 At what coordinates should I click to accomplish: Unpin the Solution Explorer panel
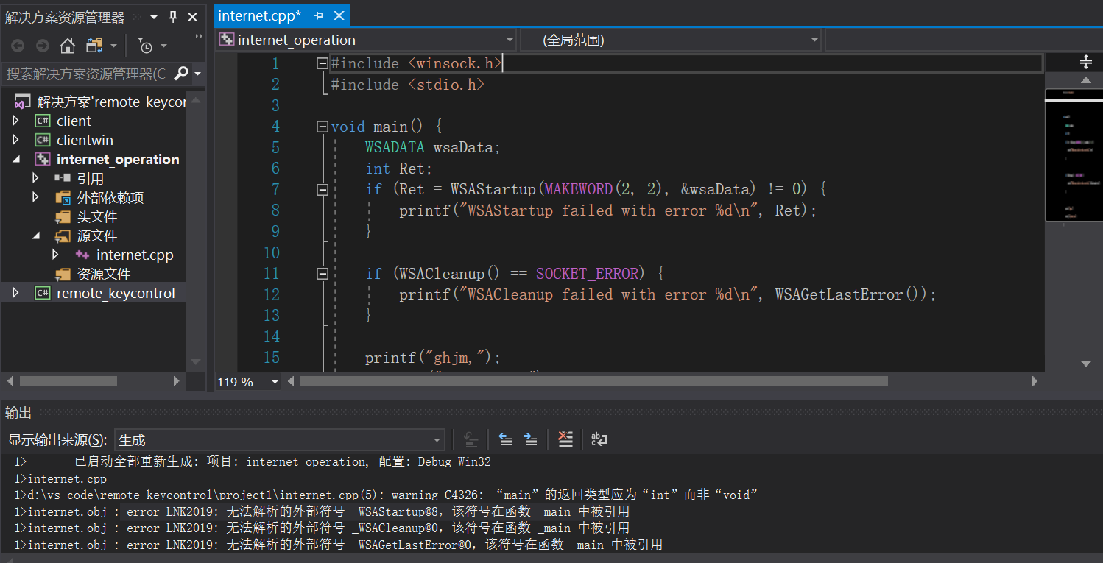(x=175, y=16)
